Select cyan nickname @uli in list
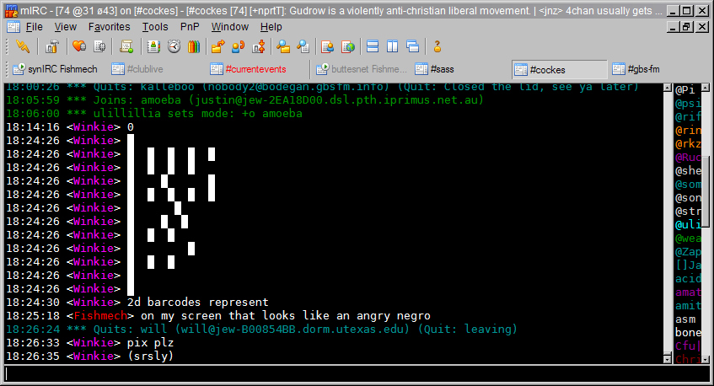714x386 pixels. click(x=688, y=225)
